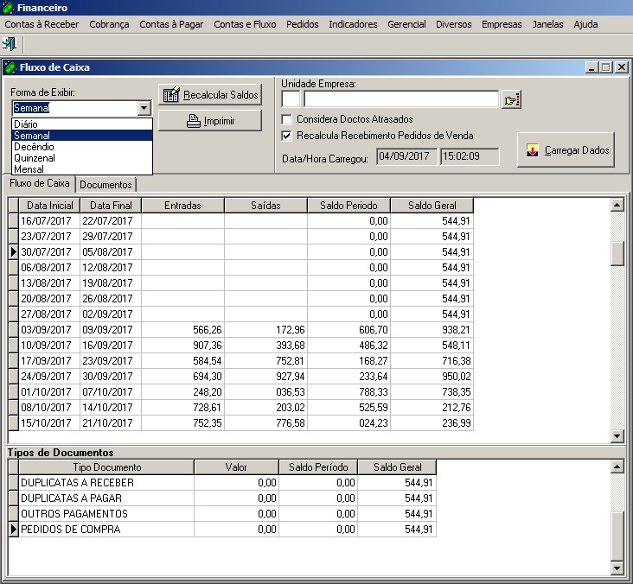This screenshot has width=633, height=584.
Task: Select Diário in the display list
Action: coord(26,124)
